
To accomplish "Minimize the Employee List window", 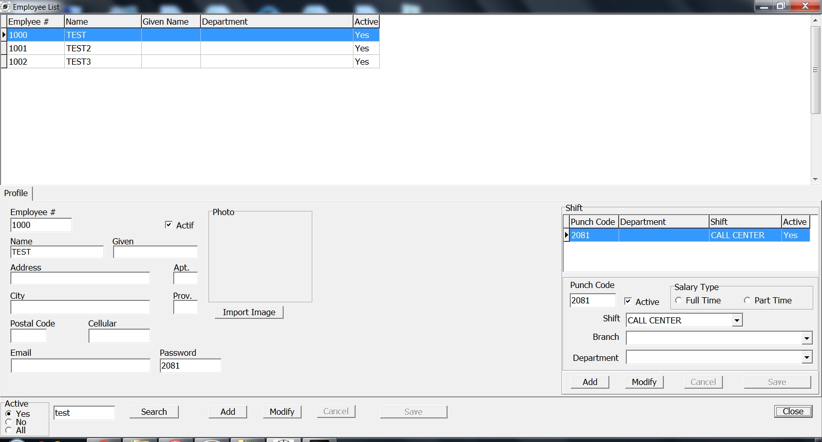I will 764,6.
